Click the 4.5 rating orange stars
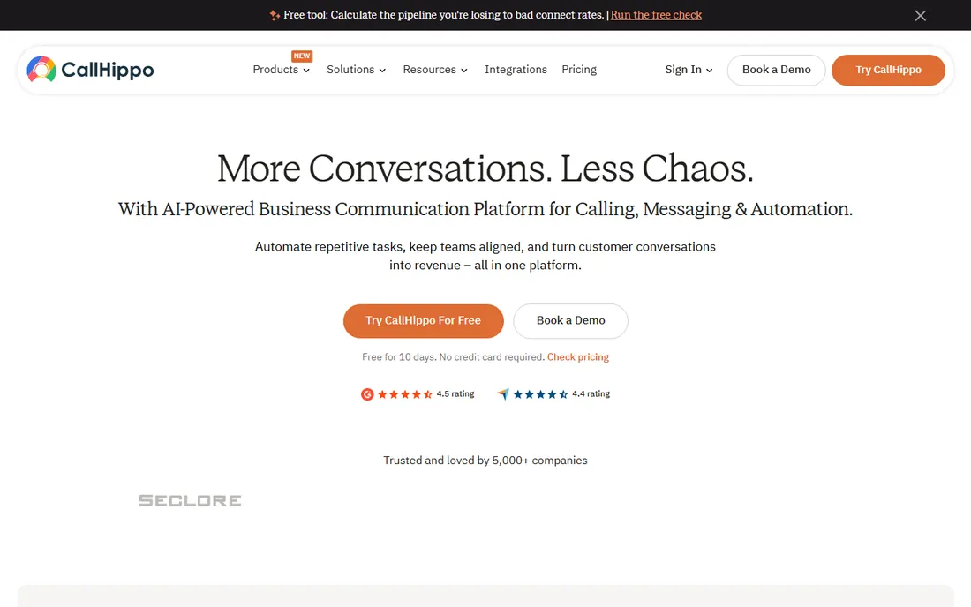 (x=405, y=394)
